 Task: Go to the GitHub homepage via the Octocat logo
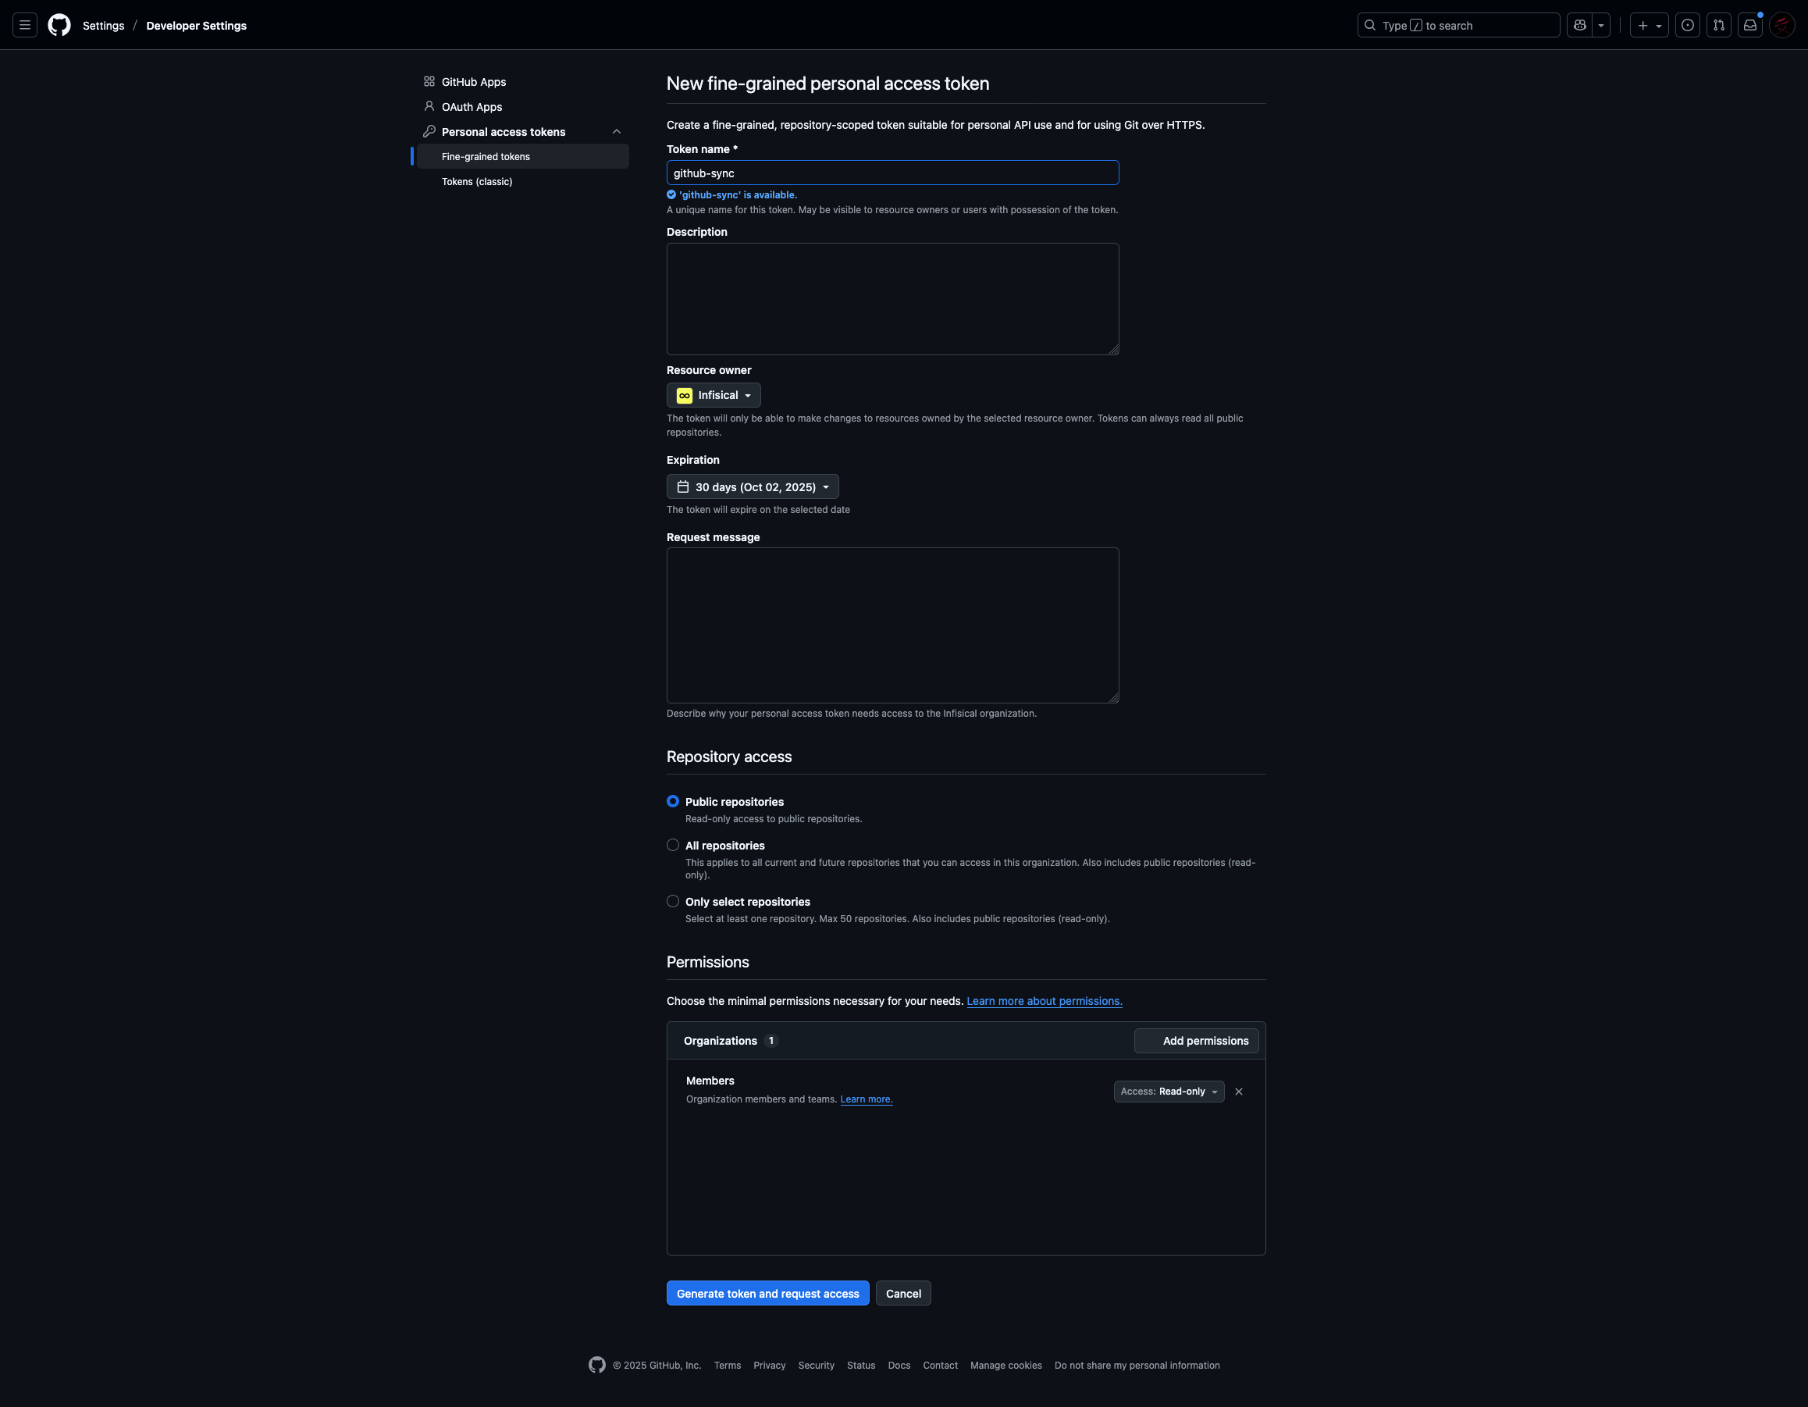coord(59,25)
